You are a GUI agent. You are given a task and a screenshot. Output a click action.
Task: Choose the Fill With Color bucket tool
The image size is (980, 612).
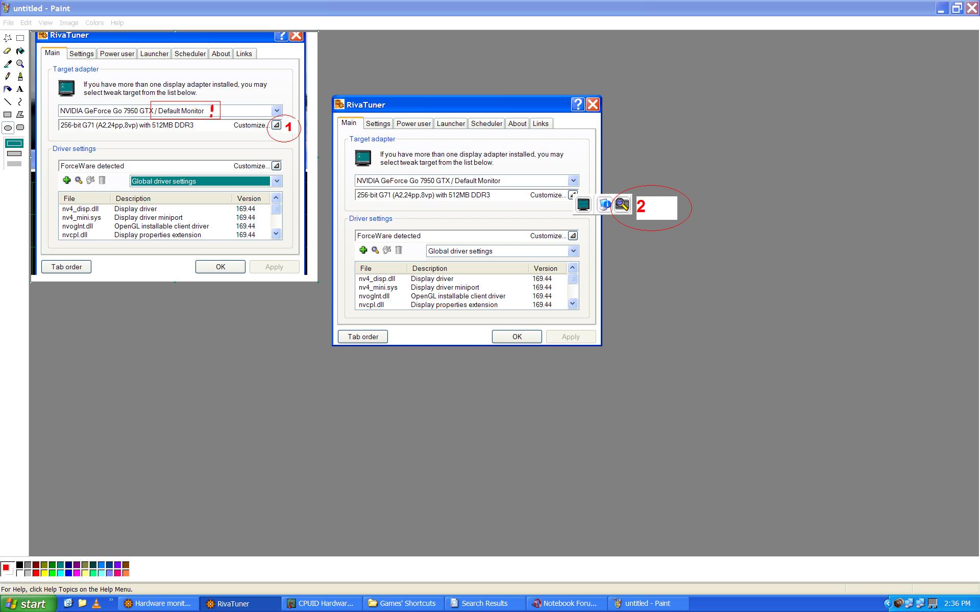tap(20, 51)
